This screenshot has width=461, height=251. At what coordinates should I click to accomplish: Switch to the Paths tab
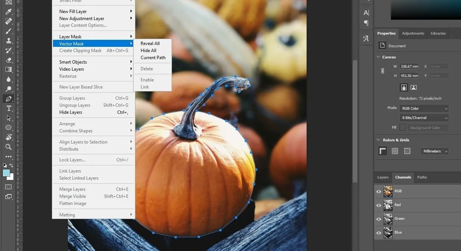coord(422,177)
